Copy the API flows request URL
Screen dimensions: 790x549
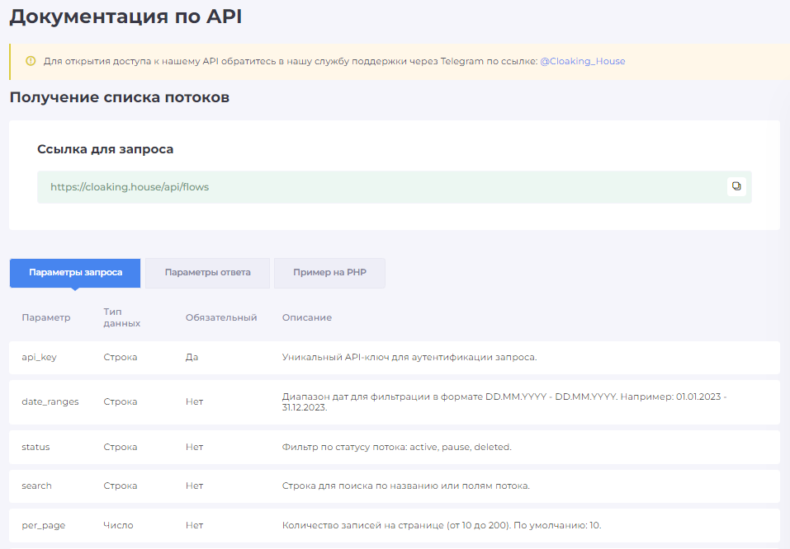736,186
